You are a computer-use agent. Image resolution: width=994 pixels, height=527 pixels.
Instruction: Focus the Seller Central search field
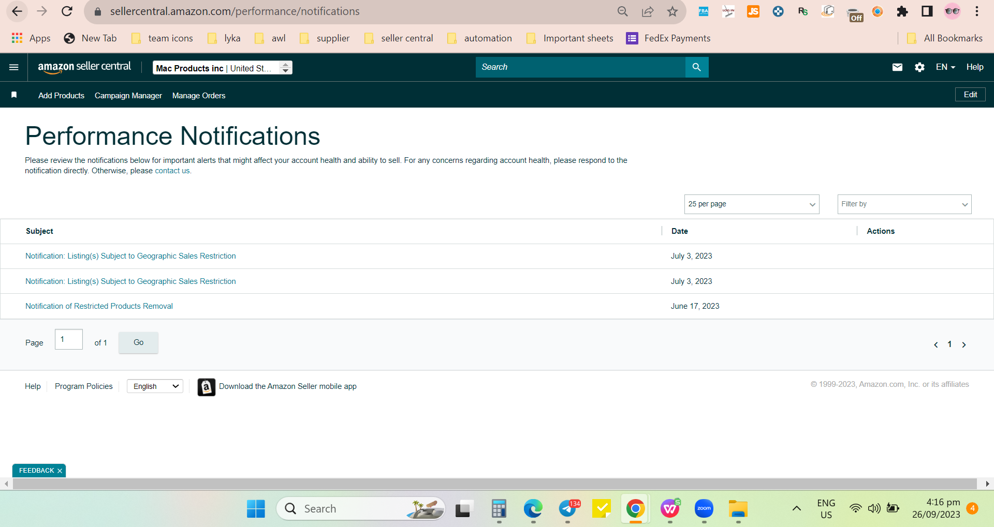tap(580, 67)
